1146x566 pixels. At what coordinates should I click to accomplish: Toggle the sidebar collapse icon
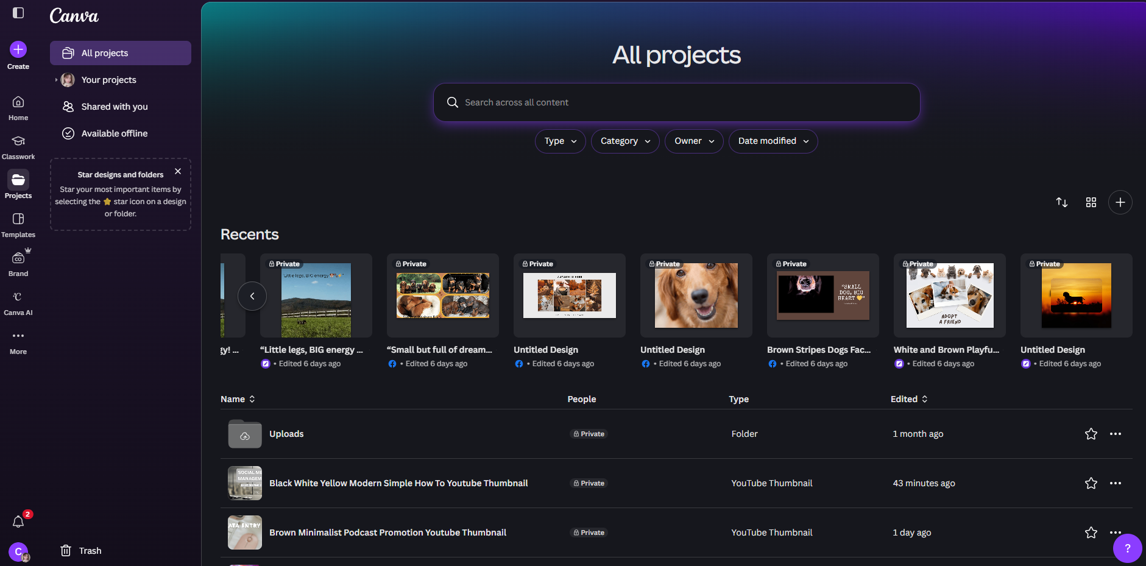[x=18, y=13]
